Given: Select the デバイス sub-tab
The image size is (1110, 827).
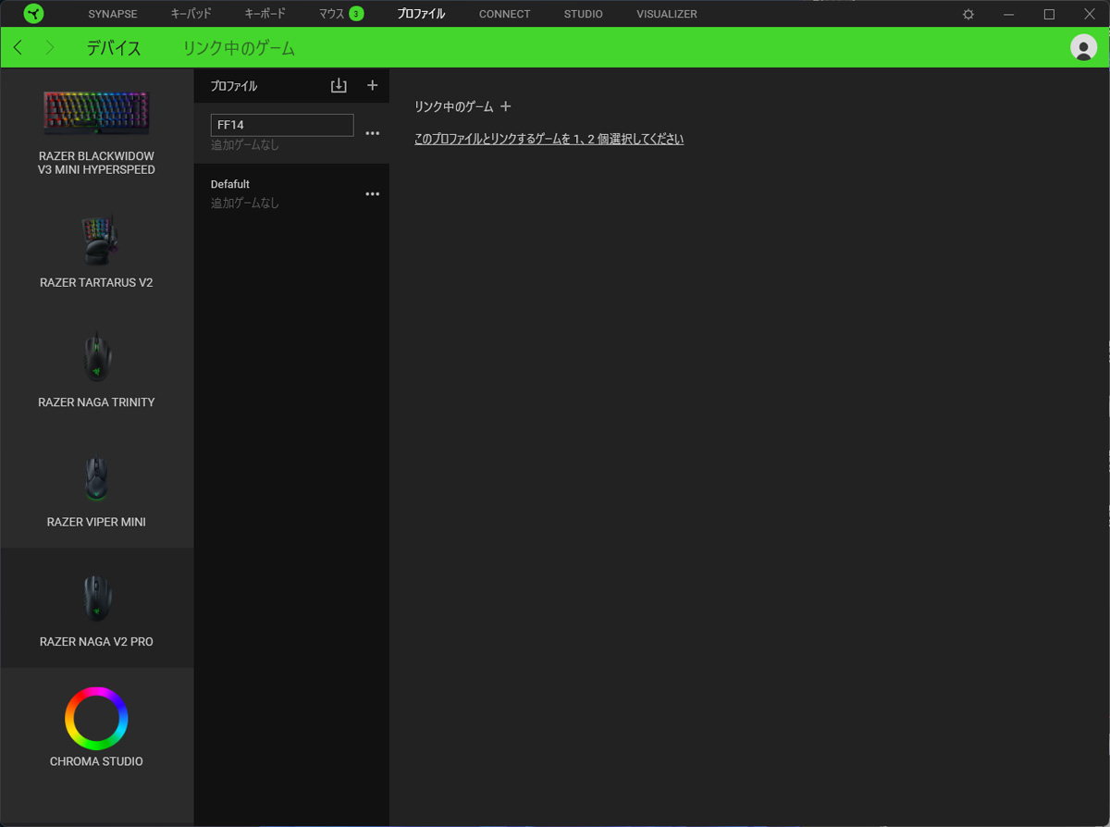Looking at the screenshot, I should [114, 48].
